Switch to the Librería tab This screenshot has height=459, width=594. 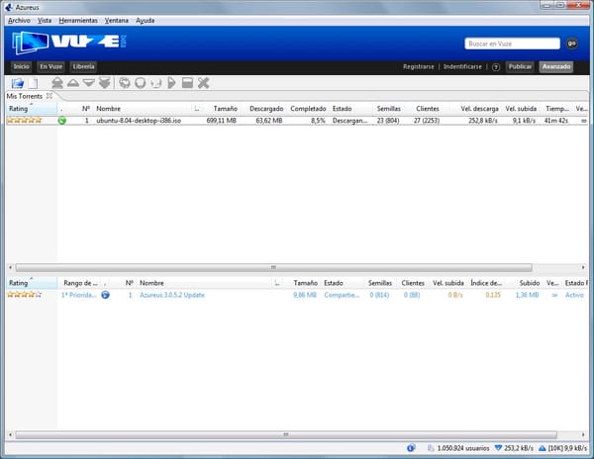(x=84, y=66)
